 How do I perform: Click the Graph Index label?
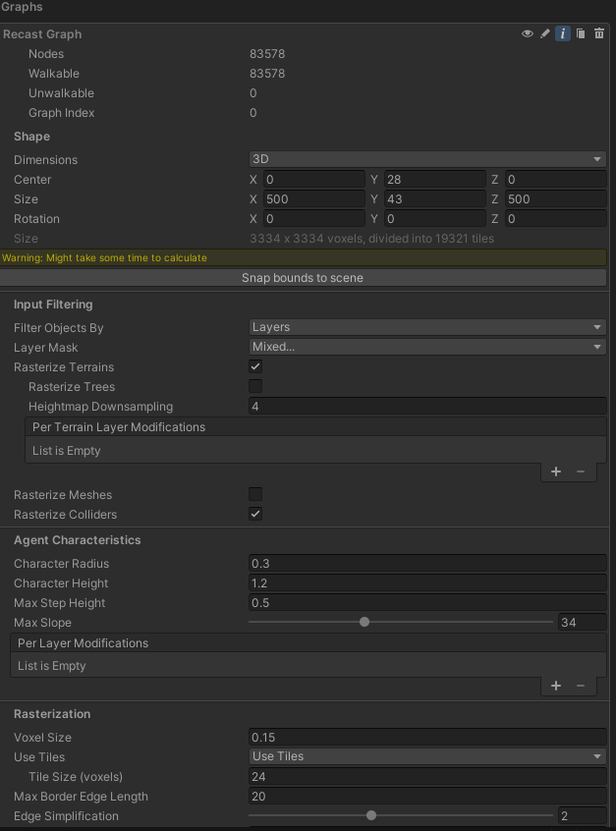(x=62, y=113)
